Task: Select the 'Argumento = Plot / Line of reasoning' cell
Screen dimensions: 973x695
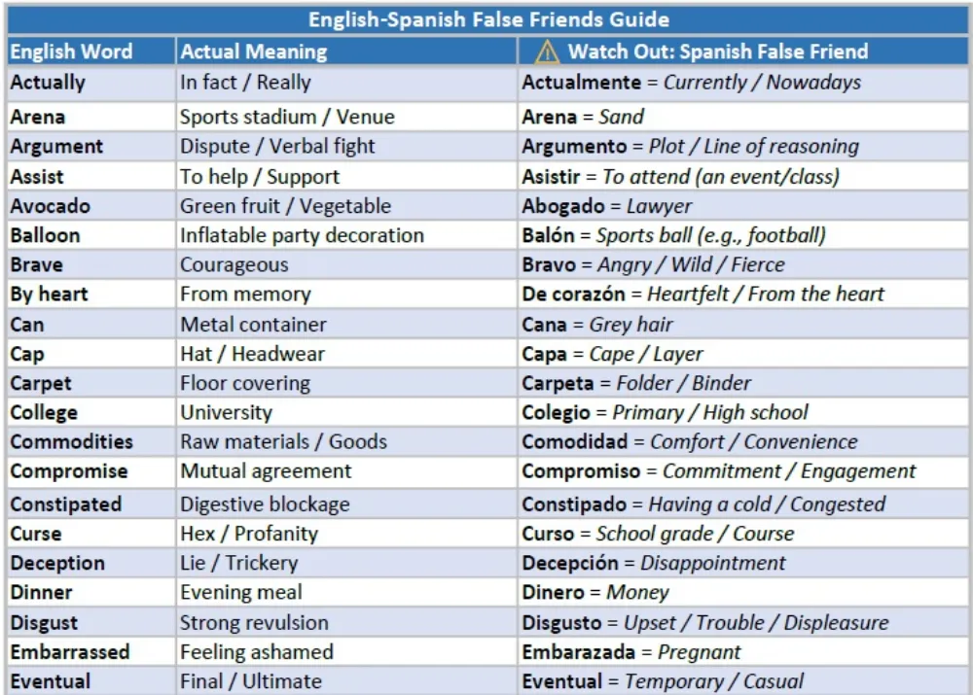Action: pyautogui.click(x=742, y=147)
